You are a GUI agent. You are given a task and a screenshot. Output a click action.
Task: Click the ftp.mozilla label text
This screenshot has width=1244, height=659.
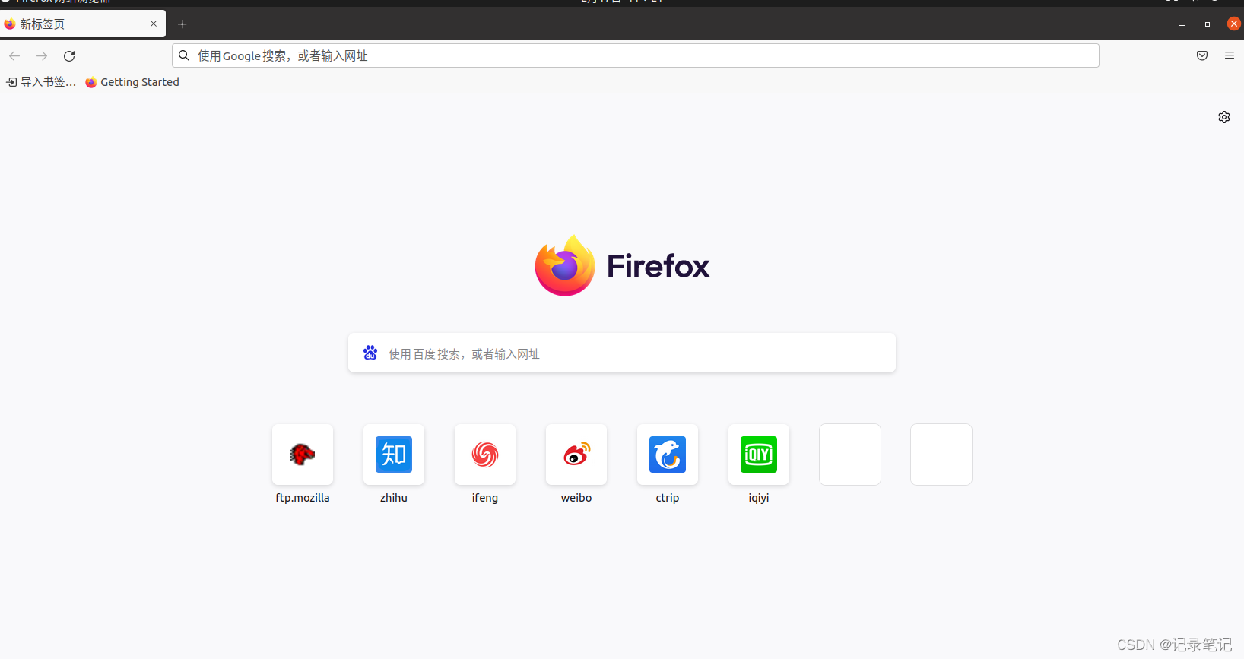click(x=303, y=498)
